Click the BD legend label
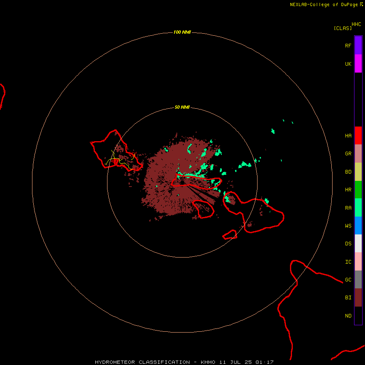 click(348, 172)
